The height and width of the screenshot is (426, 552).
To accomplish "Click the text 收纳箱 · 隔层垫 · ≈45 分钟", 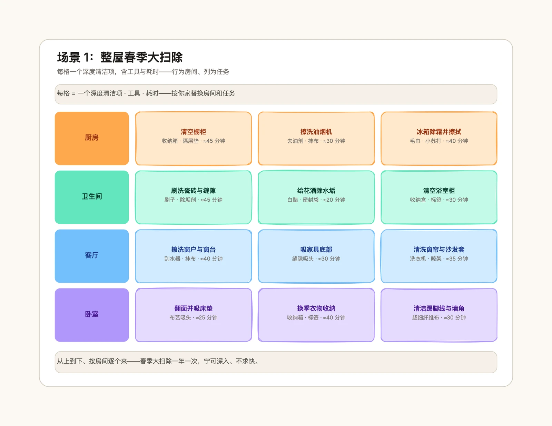I will (193, 141).
